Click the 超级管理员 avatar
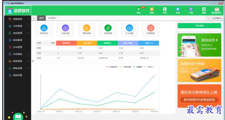This screenshot has width=225, height=120. [217, 9]
